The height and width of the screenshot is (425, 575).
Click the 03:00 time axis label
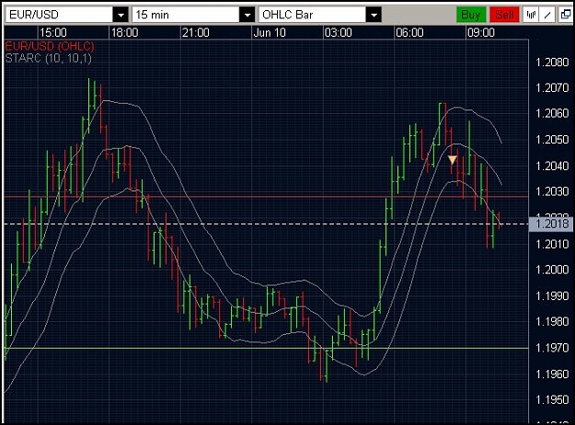click(x=339, y=32)
